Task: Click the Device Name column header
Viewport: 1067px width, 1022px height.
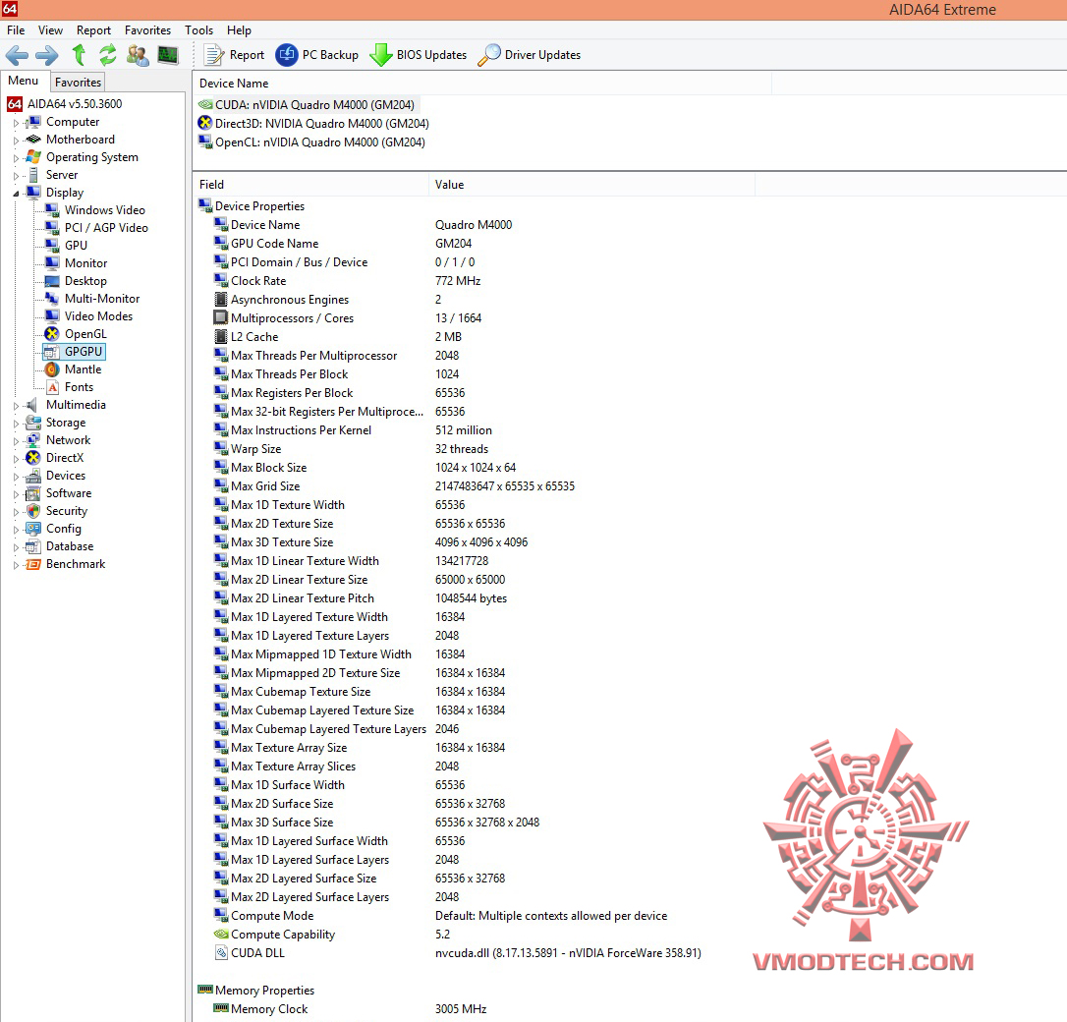Action: tap(481, 83)
